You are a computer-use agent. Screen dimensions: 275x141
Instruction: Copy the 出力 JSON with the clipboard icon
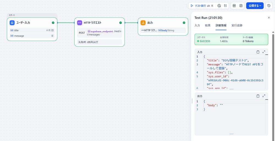(258, 96)
